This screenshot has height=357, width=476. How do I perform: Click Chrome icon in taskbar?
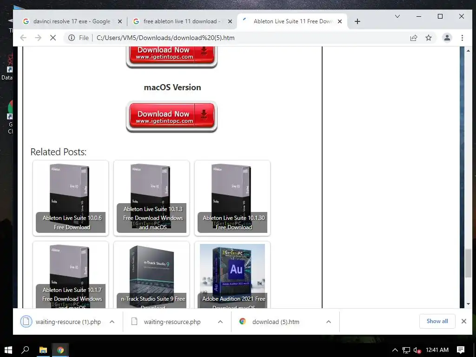60,350
